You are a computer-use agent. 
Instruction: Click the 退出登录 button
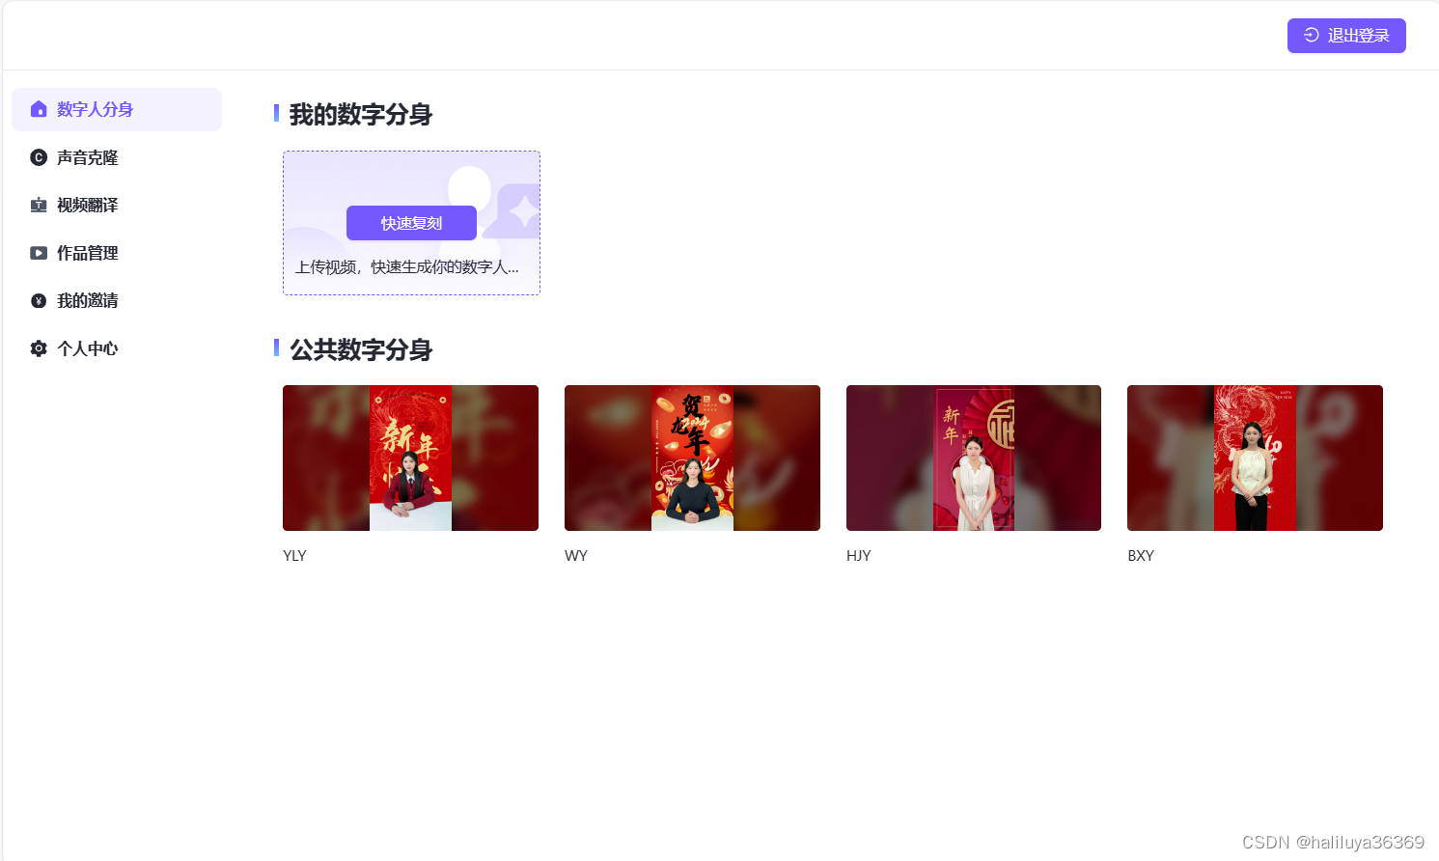tap(1346, 36)
